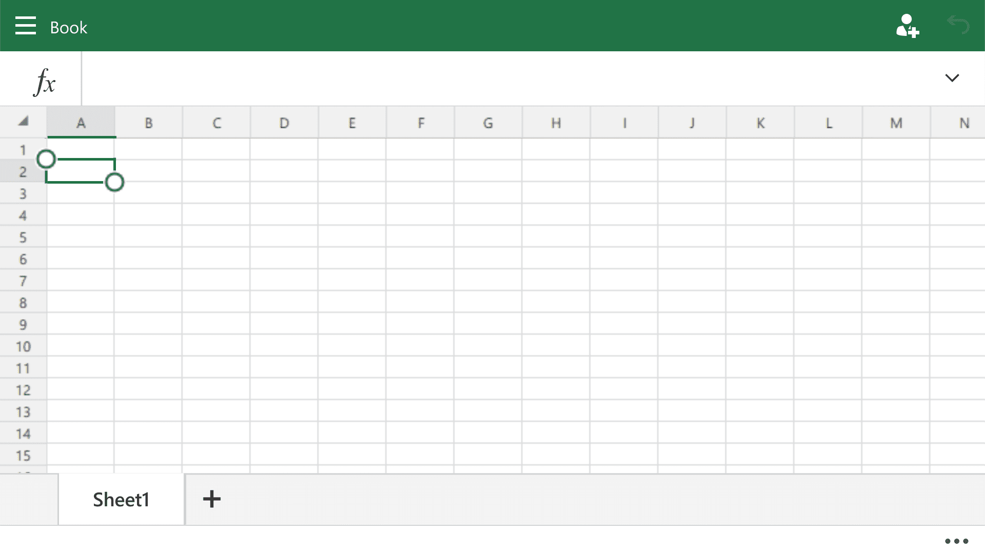
Task: Open the hamburger menu
Action: pyautogui.click(x=26, y=26)
